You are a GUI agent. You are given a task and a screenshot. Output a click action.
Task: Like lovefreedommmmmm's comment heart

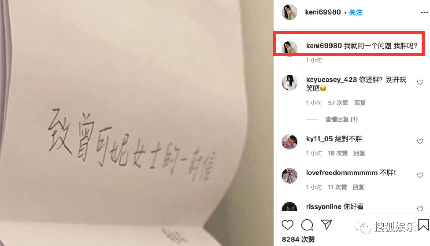click(x=420, y=175)
